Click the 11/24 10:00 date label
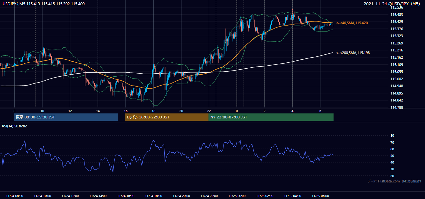The height and width of the screenshot is (199, 425). [42, 196]
